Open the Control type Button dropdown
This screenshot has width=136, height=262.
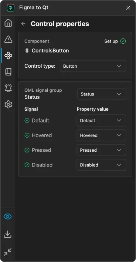pyautogui.click(x=93, y=66)
